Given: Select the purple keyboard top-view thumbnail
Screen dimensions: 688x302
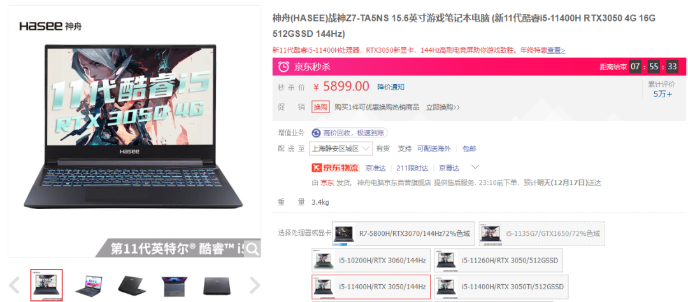Looking at the screenshot, I should [x=174, y=285].
